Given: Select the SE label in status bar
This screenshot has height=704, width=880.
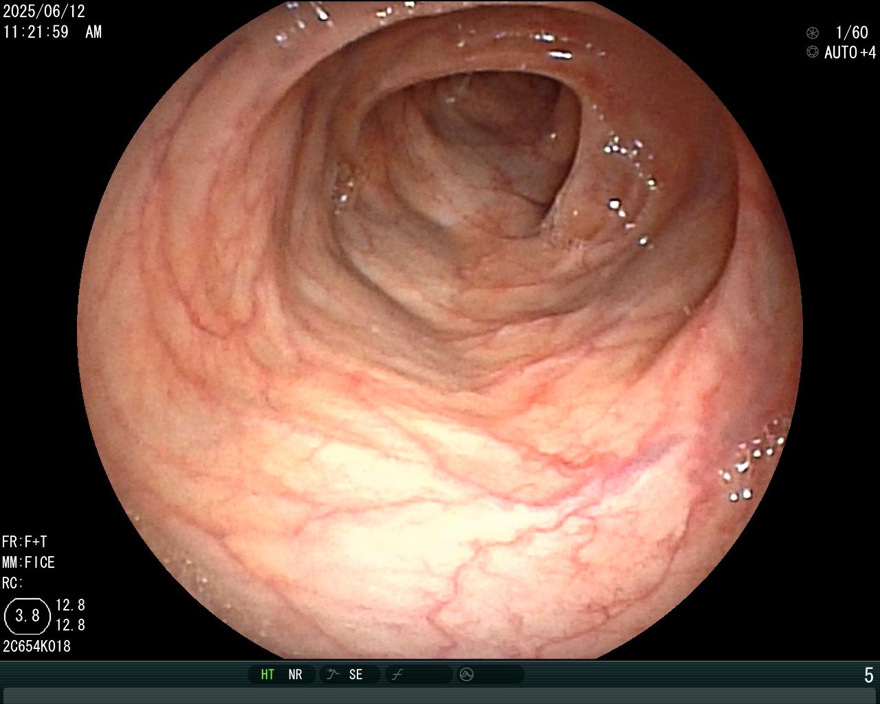Looking at the screenshot, I should point(355,674).
